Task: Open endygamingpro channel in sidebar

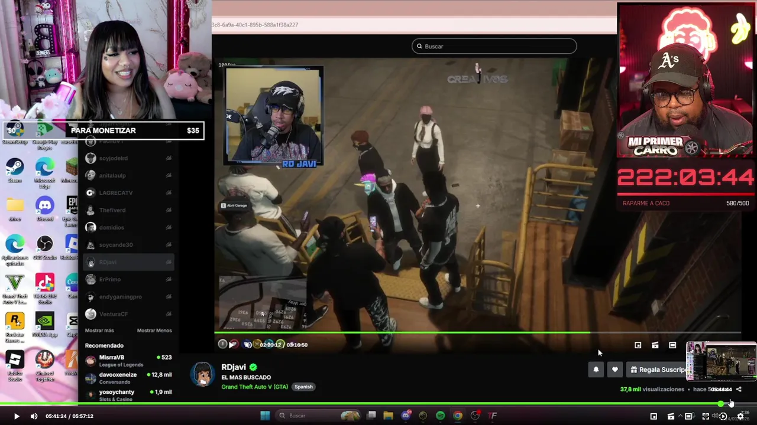Action: pyautogui.click(x=129, y=297)
